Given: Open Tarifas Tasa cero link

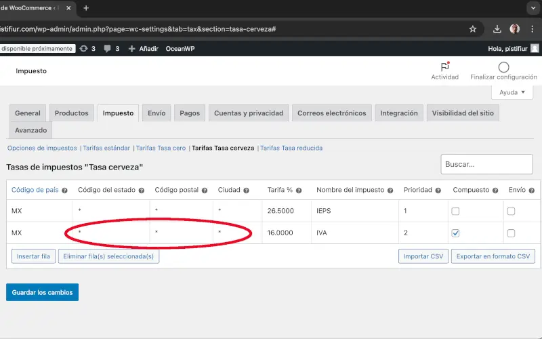Looking at the screenshot, I should (161, 148).
